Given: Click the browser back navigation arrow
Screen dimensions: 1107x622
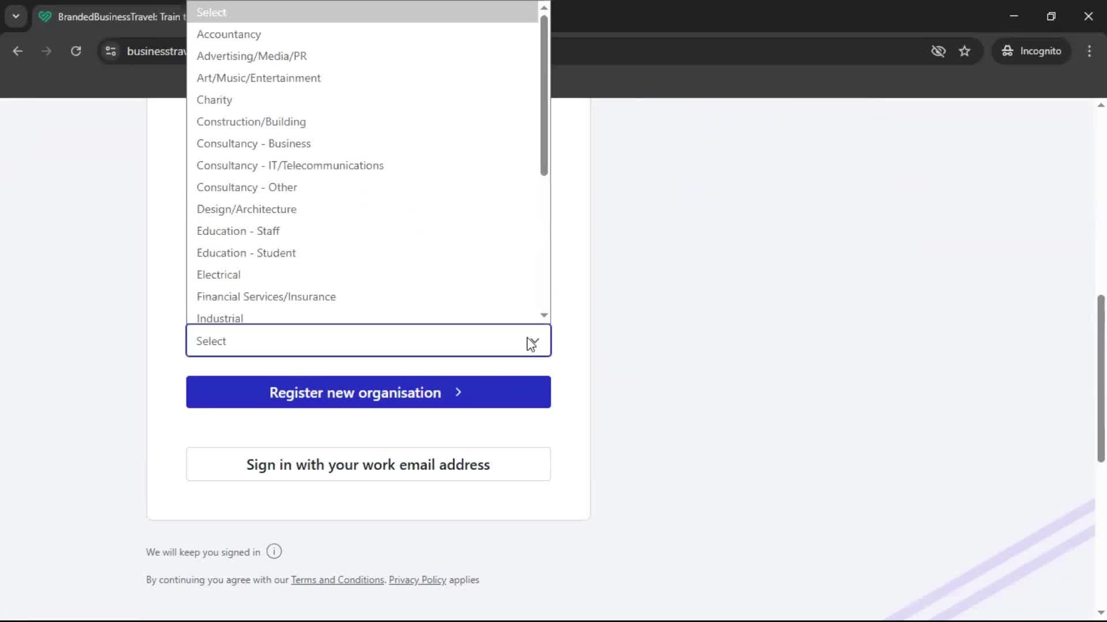Looking at the screenshot, I should coord(17,51).
